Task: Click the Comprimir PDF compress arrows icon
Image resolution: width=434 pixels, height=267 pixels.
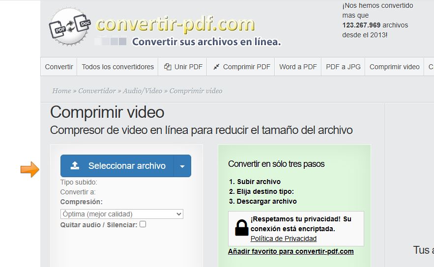Action: pyautogui.click(x=216, y=67)
